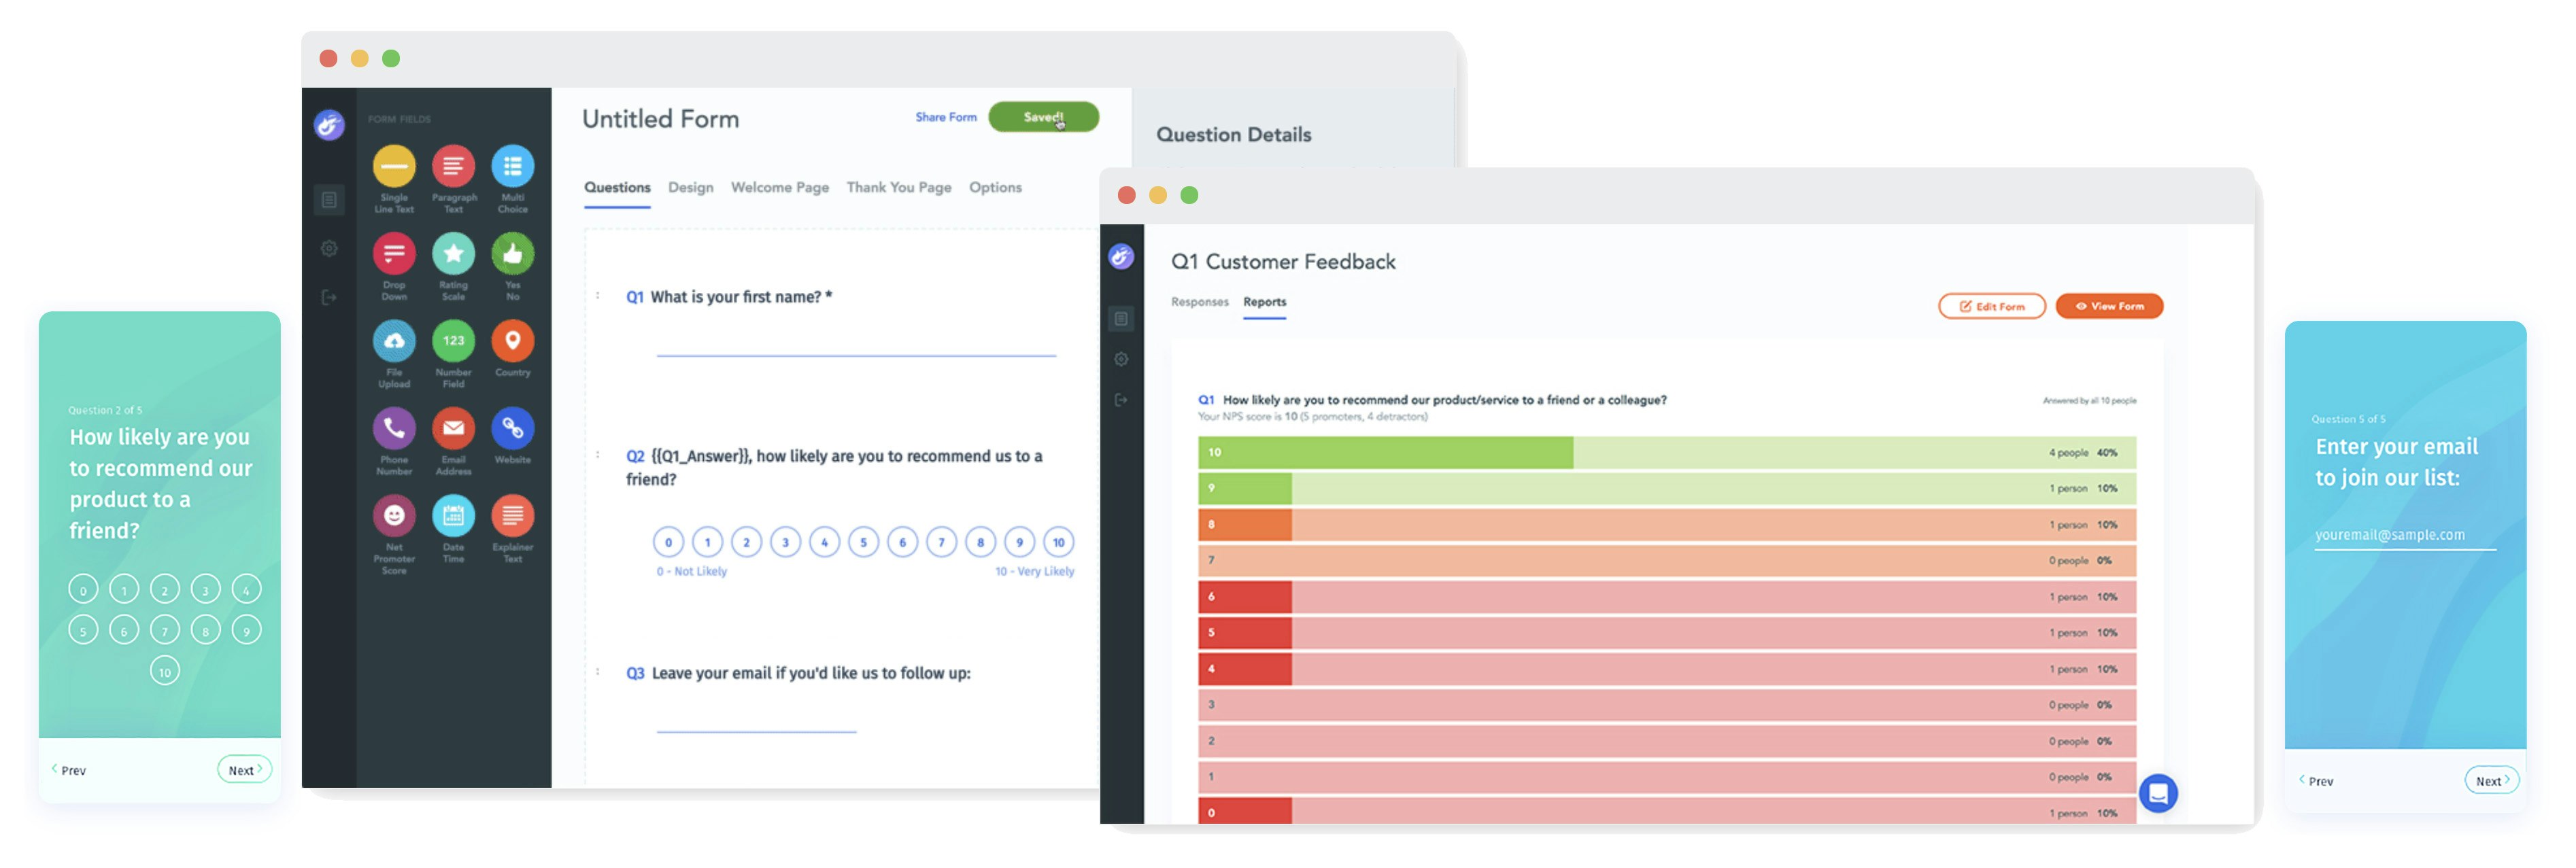Image resolution: width=2576 pixels, height=868 pixels.
Task: Add a Multi Choice field icon
Action: [512, 167]
